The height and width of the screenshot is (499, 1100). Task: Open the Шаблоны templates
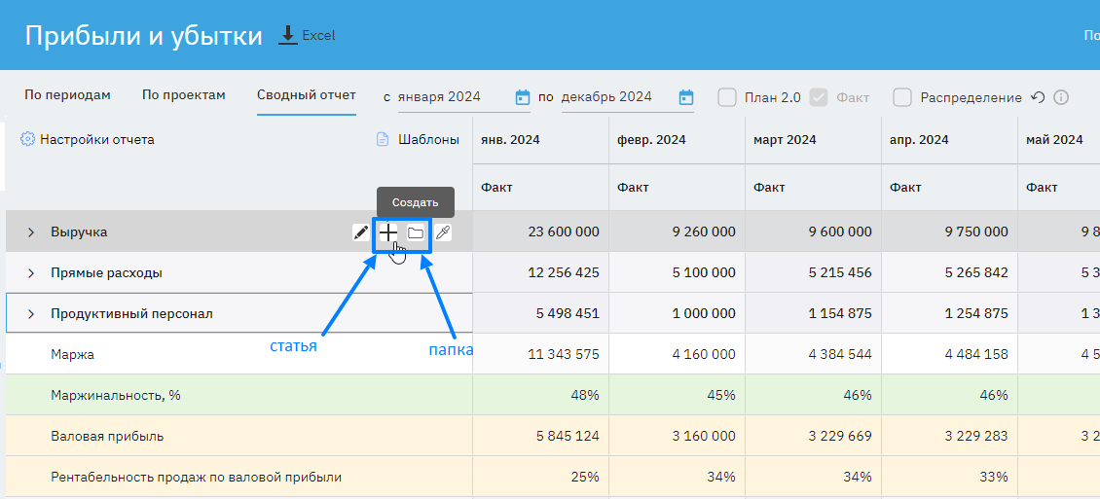419,139
